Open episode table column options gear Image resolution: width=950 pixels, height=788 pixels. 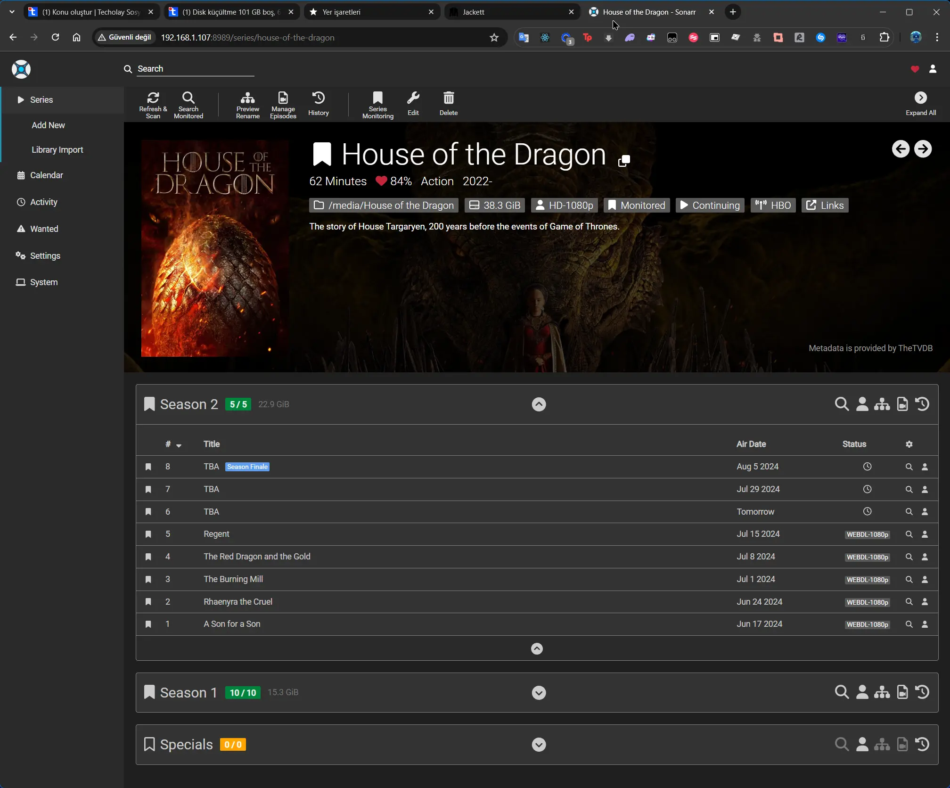tap(909, 444)
